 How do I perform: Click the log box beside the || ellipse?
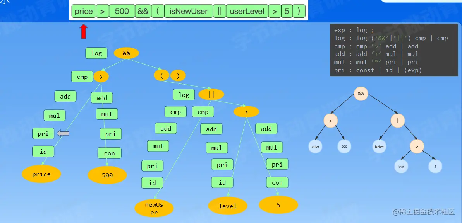coord(184,95)
